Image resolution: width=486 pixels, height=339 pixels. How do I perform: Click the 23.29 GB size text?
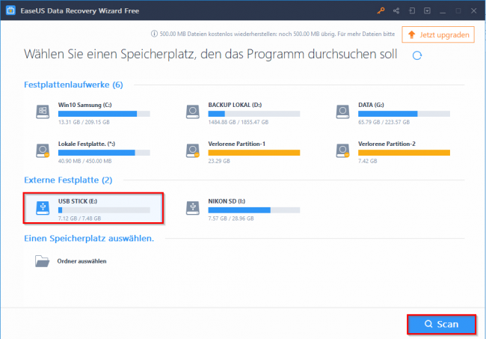coord(219,161)
